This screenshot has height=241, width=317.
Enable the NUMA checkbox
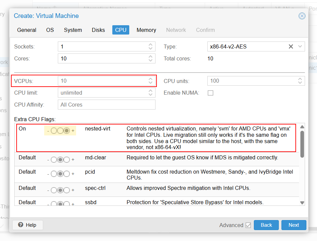click(x=210, y=93)
